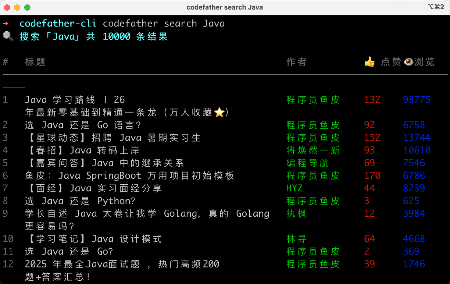Screen dimensions: 450x284
Task: Click the thumbs-up likes icon
Action: [369, 62]
